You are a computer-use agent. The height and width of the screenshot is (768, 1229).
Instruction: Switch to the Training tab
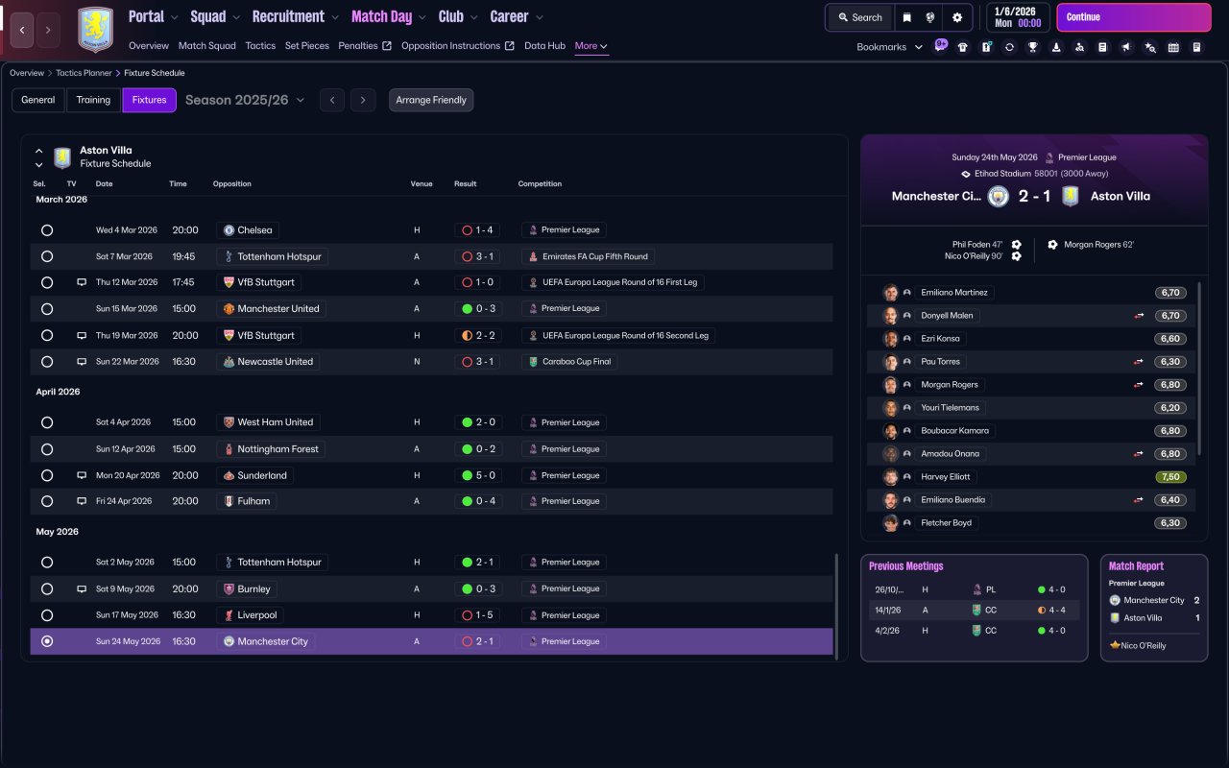(94, 100)
